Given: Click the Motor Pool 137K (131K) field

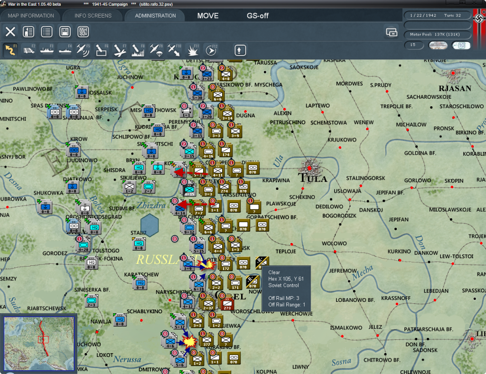Looking at the screenshot, I should [x=437, y=34].
